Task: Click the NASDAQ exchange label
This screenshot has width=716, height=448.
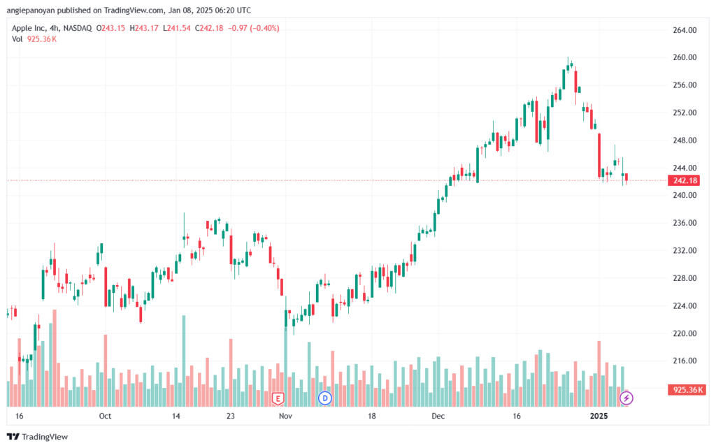Action: coord(78,28)
